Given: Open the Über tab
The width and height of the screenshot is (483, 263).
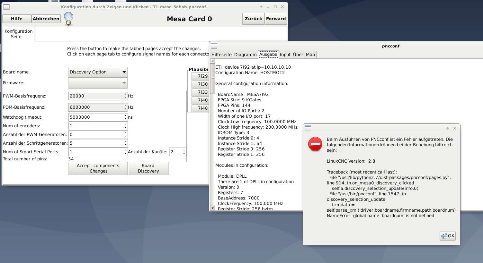Looking at the screenshot, I should point(298,55).
